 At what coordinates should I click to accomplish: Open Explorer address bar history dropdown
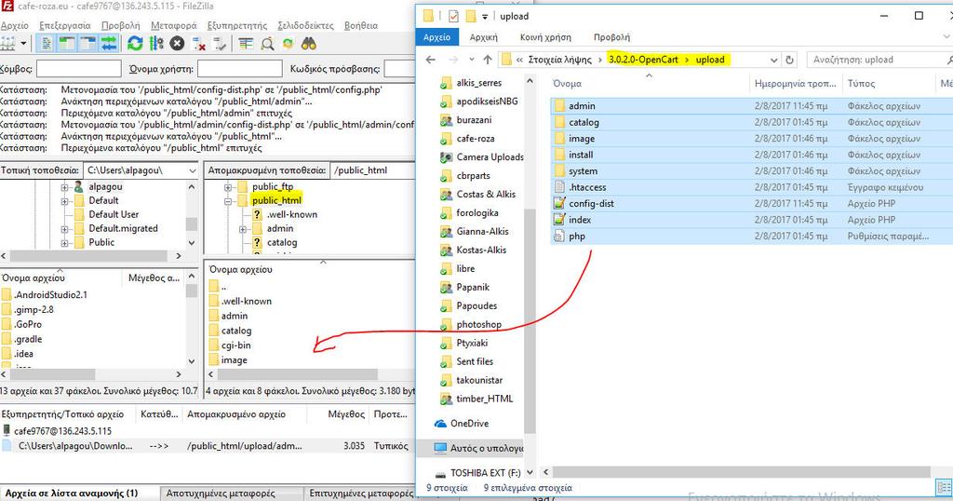[x=773, y=60]
